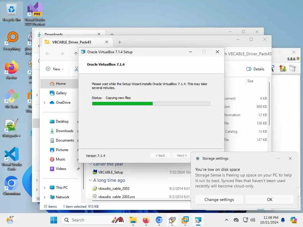The width and height of the screenshot is (303, 227).
Task: Launch Firefox from the desktop
Action: click(x=12, y=70)
